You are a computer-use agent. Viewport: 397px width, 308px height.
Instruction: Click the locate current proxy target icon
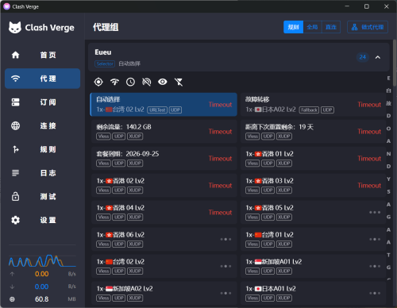[98, 82]
